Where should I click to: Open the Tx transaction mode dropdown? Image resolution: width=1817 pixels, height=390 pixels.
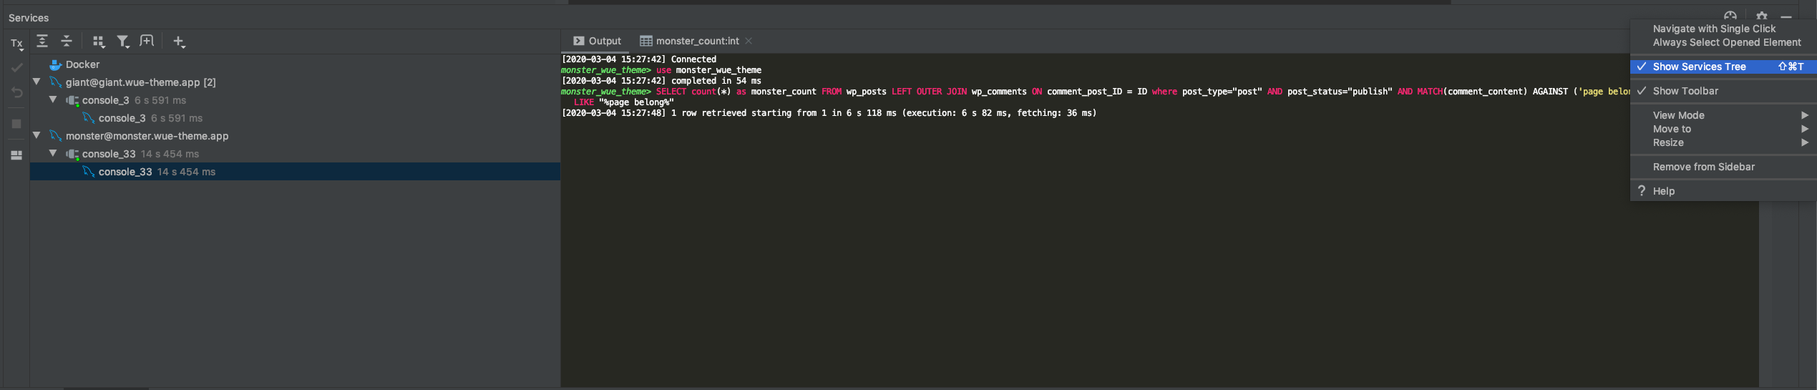[x=17, y=44]
